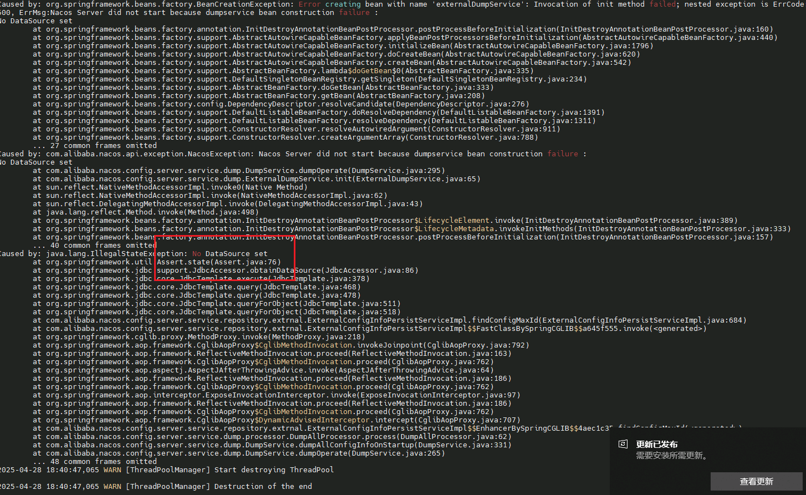806x495 pixels.
Task: Click the resolveDependency java:1311 line
Action: click(x=314, y=120)
